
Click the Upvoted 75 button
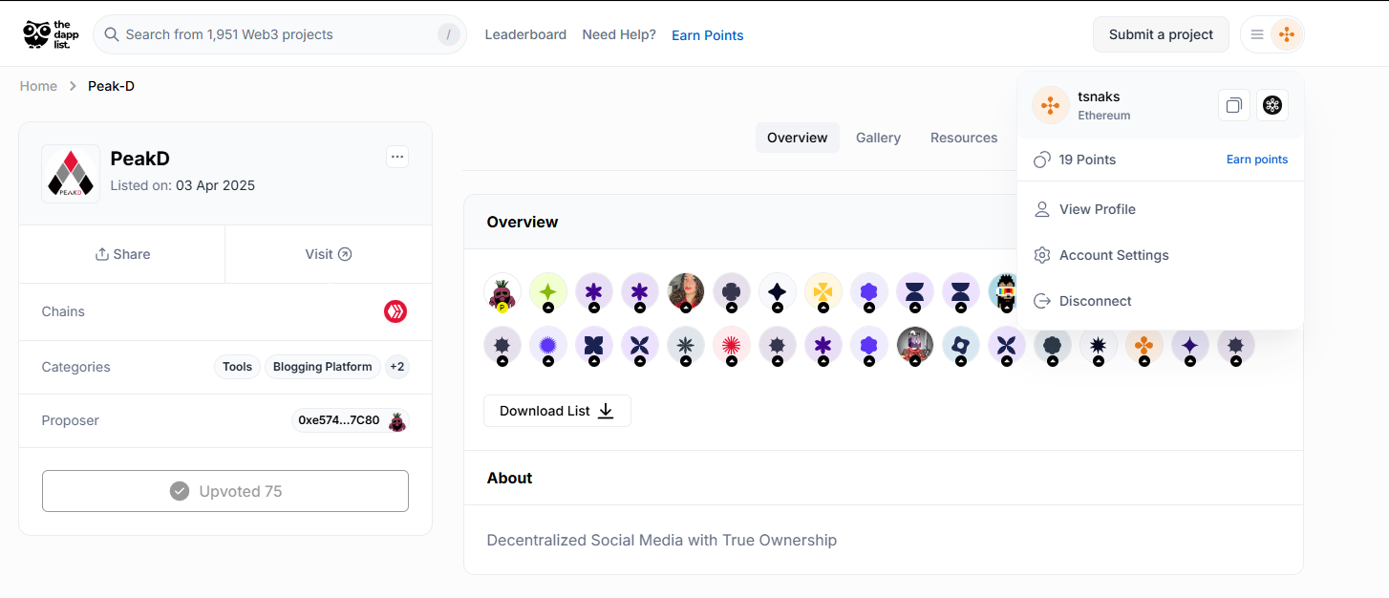pyautogui.click(x=225, y=491)
